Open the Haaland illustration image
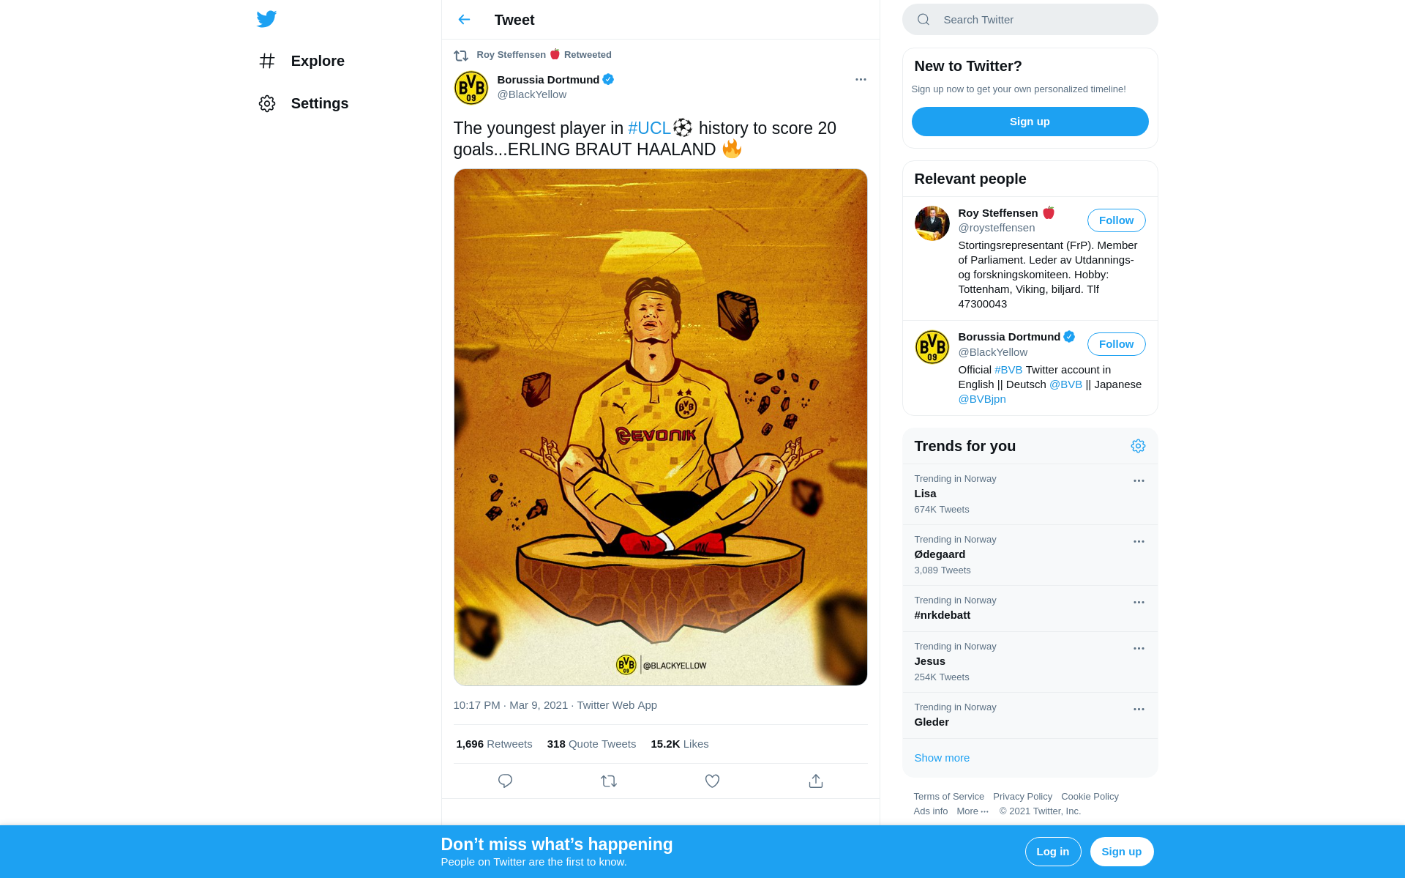Viewport: 1405px width, 878px height. [x=660, y=427]
